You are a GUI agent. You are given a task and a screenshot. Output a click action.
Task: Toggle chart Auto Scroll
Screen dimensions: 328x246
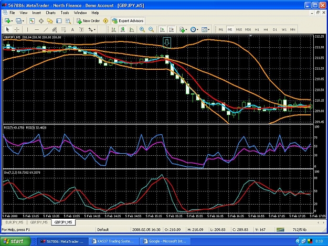162,30
